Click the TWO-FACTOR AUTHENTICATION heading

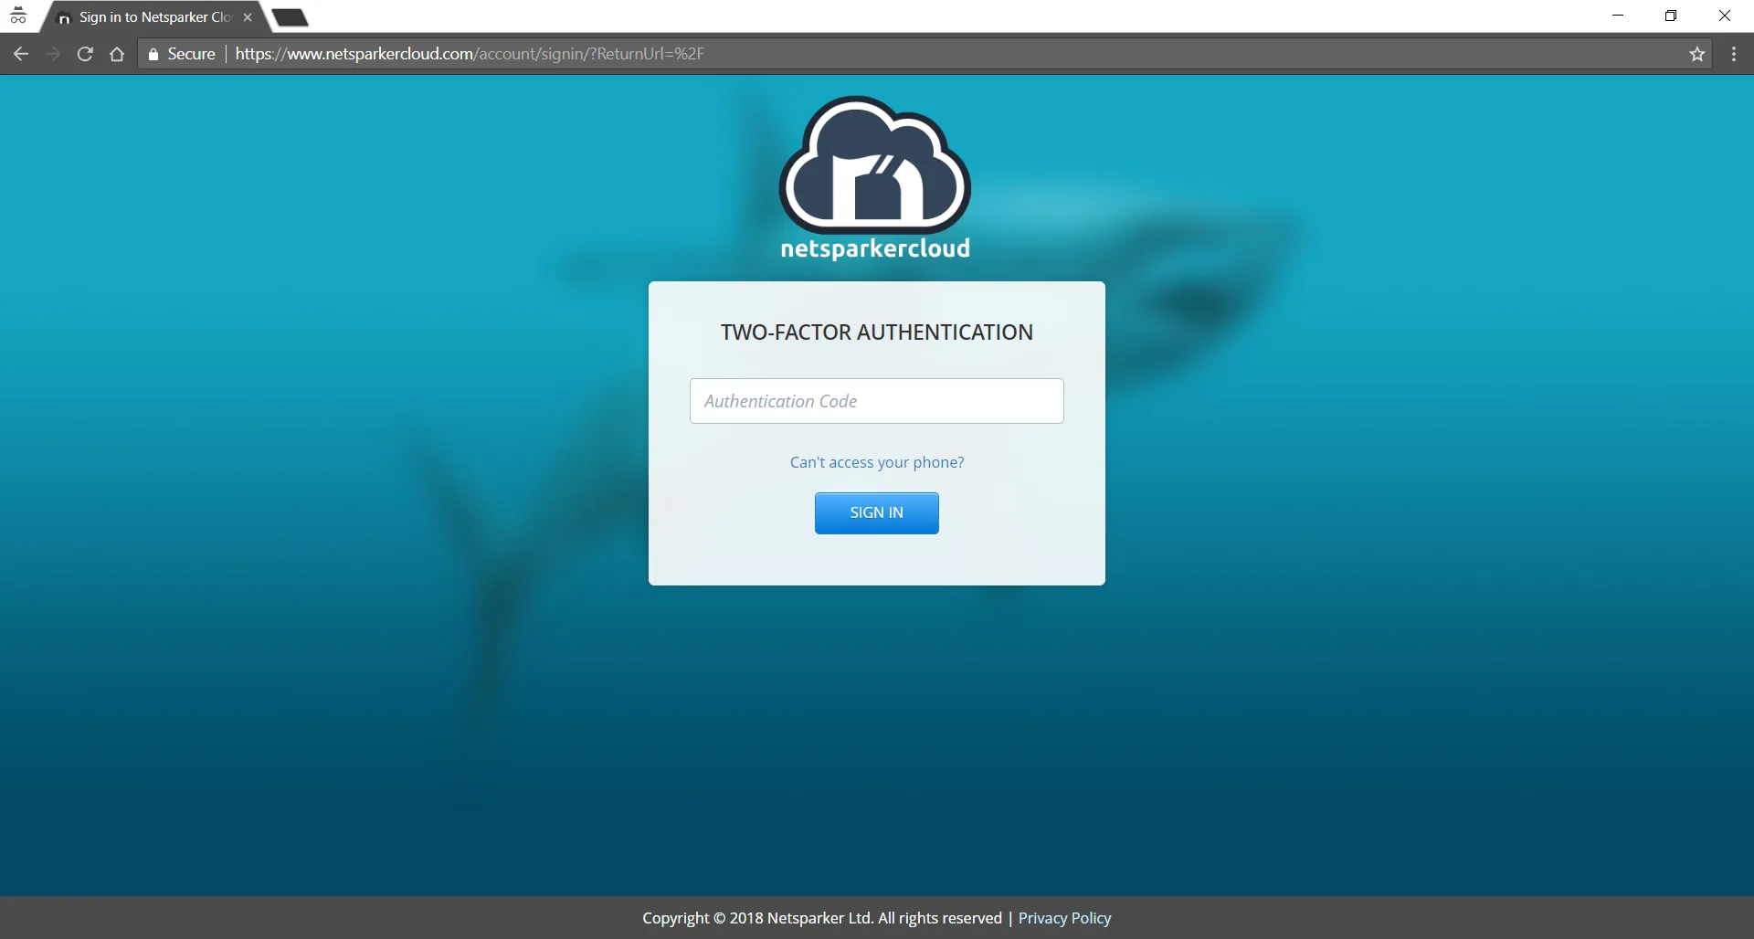coord(877,332)
